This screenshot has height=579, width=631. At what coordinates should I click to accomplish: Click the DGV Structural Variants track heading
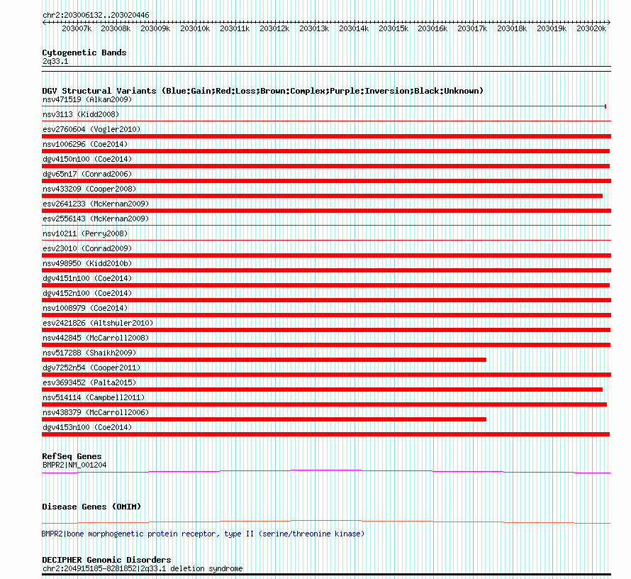pos(263,91)
